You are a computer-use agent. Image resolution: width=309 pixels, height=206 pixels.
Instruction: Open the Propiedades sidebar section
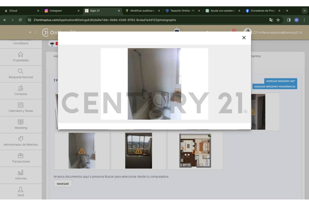click(x=21, y=57)
